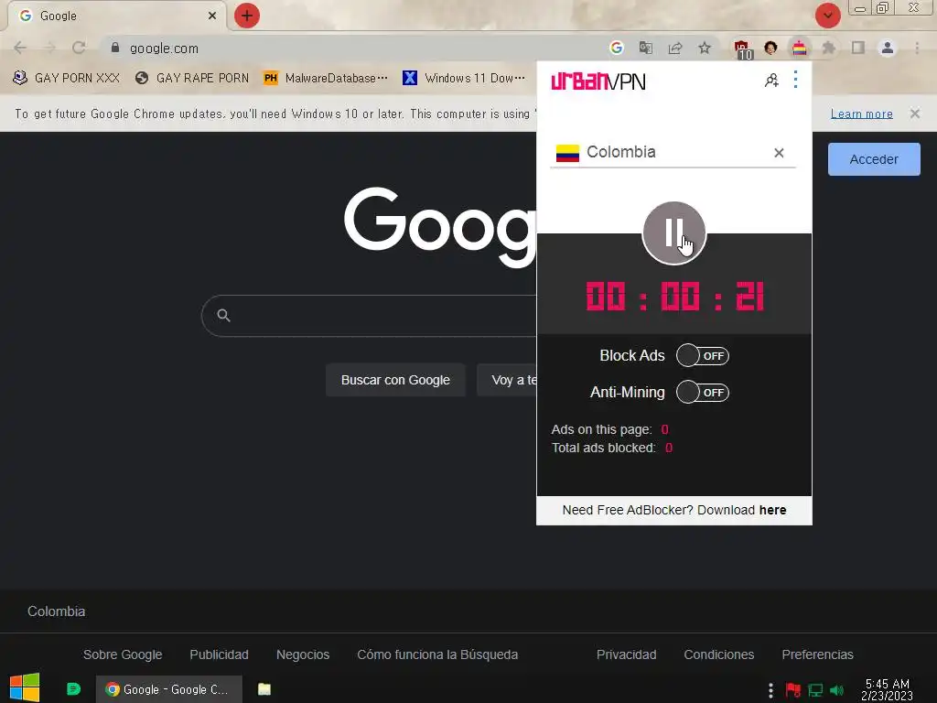
Task: Open the tab search dropdown arrow
Action: [827, 16]
